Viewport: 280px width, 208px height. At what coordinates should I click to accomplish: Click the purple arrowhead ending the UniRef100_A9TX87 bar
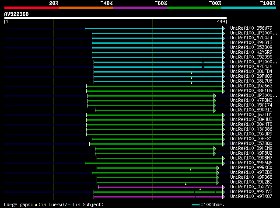pos(224,197)
